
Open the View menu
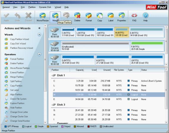coord(15,7)
